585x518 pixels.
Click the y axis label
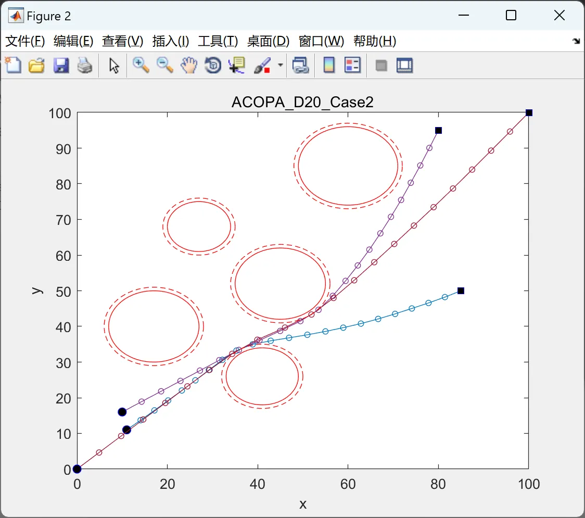click(x=37, y=290)
